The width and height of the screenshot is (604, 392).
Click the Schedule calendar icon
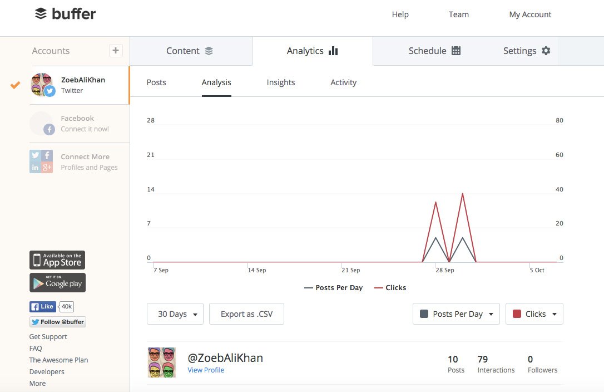click(456, 51)
